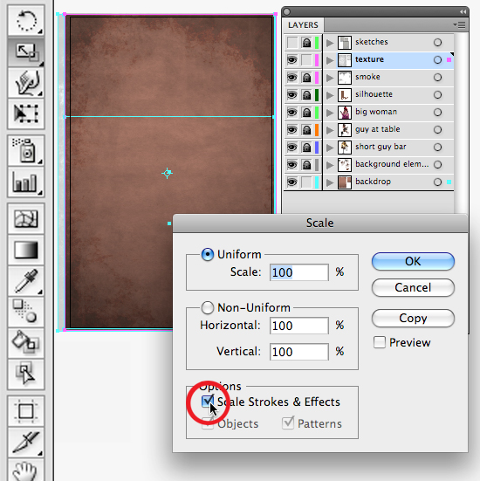Hide the silhouette layer

pos(292,95)
